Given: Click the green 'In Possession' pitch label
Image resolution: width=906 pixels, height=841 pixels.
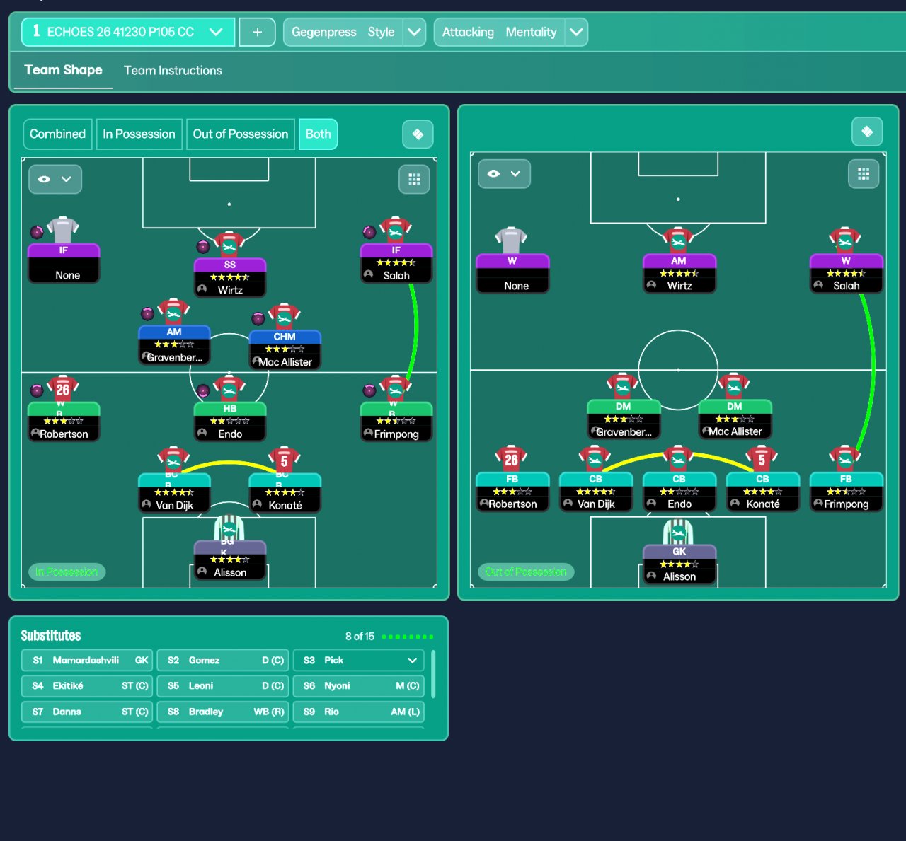Looking at the screenshot, I should point(67,572).
